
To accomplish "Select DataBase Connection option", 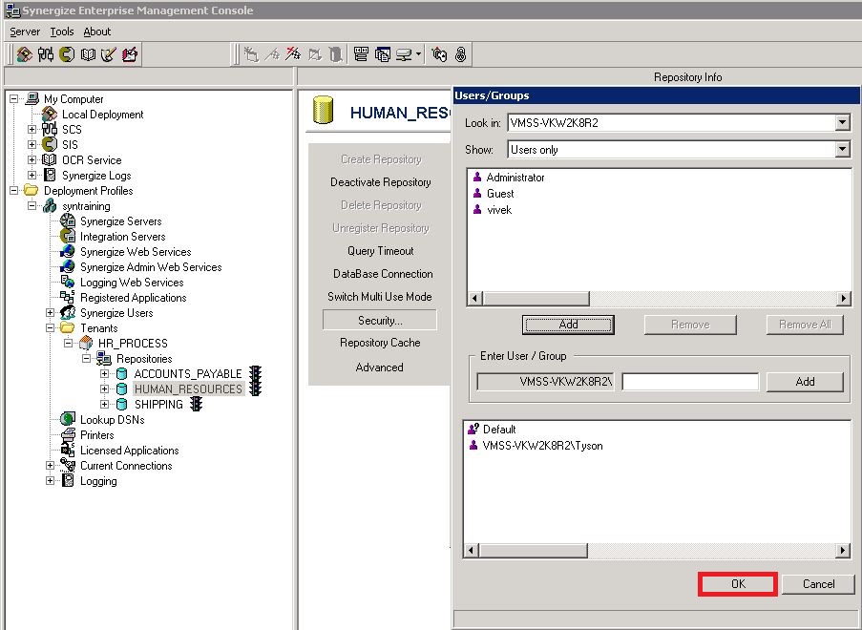I will [x=383, y=274].
